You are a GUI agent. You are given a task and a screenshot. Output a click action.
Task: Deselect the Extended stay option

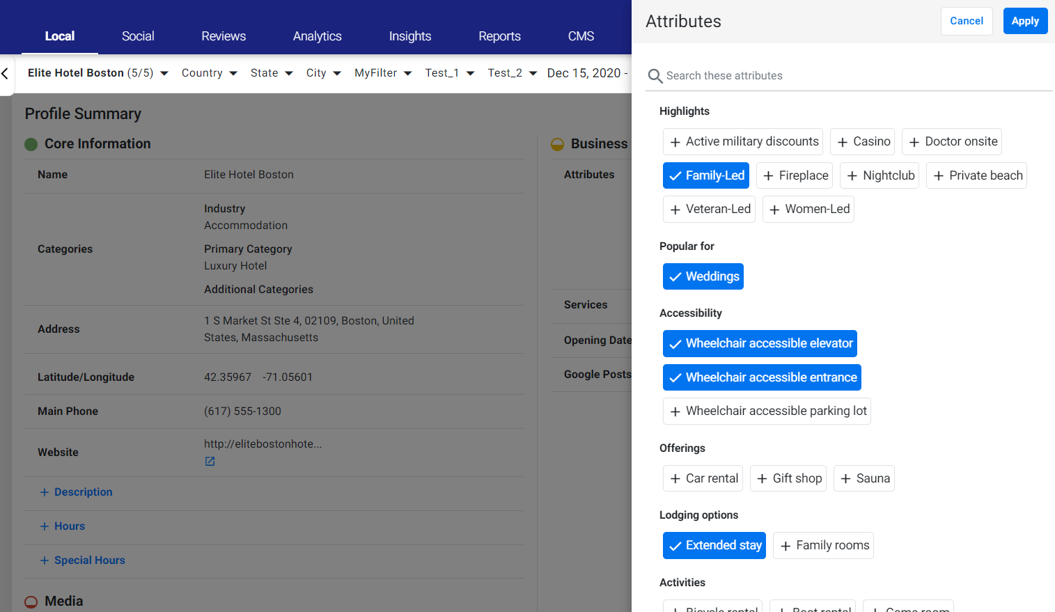pos(714,545)
